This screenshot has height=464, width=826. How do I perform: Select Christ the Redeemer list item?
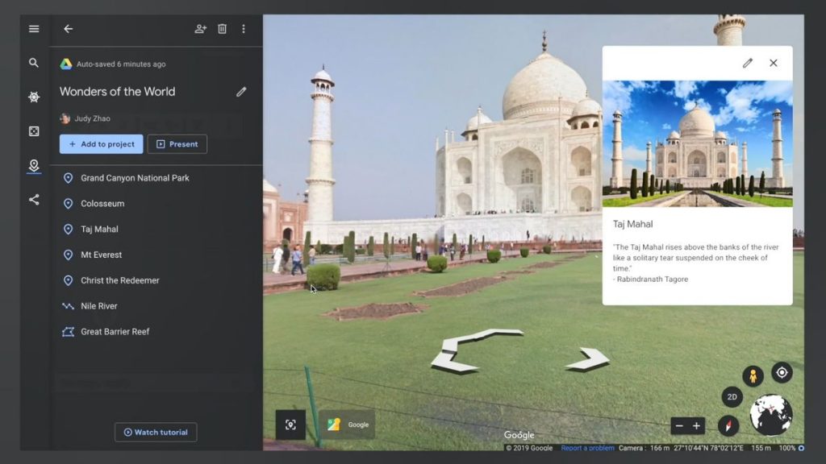pyautogui.click(x=156, y=280)
